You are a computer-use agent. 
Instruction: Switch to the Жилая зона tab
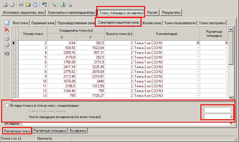(x=151, y=23)
